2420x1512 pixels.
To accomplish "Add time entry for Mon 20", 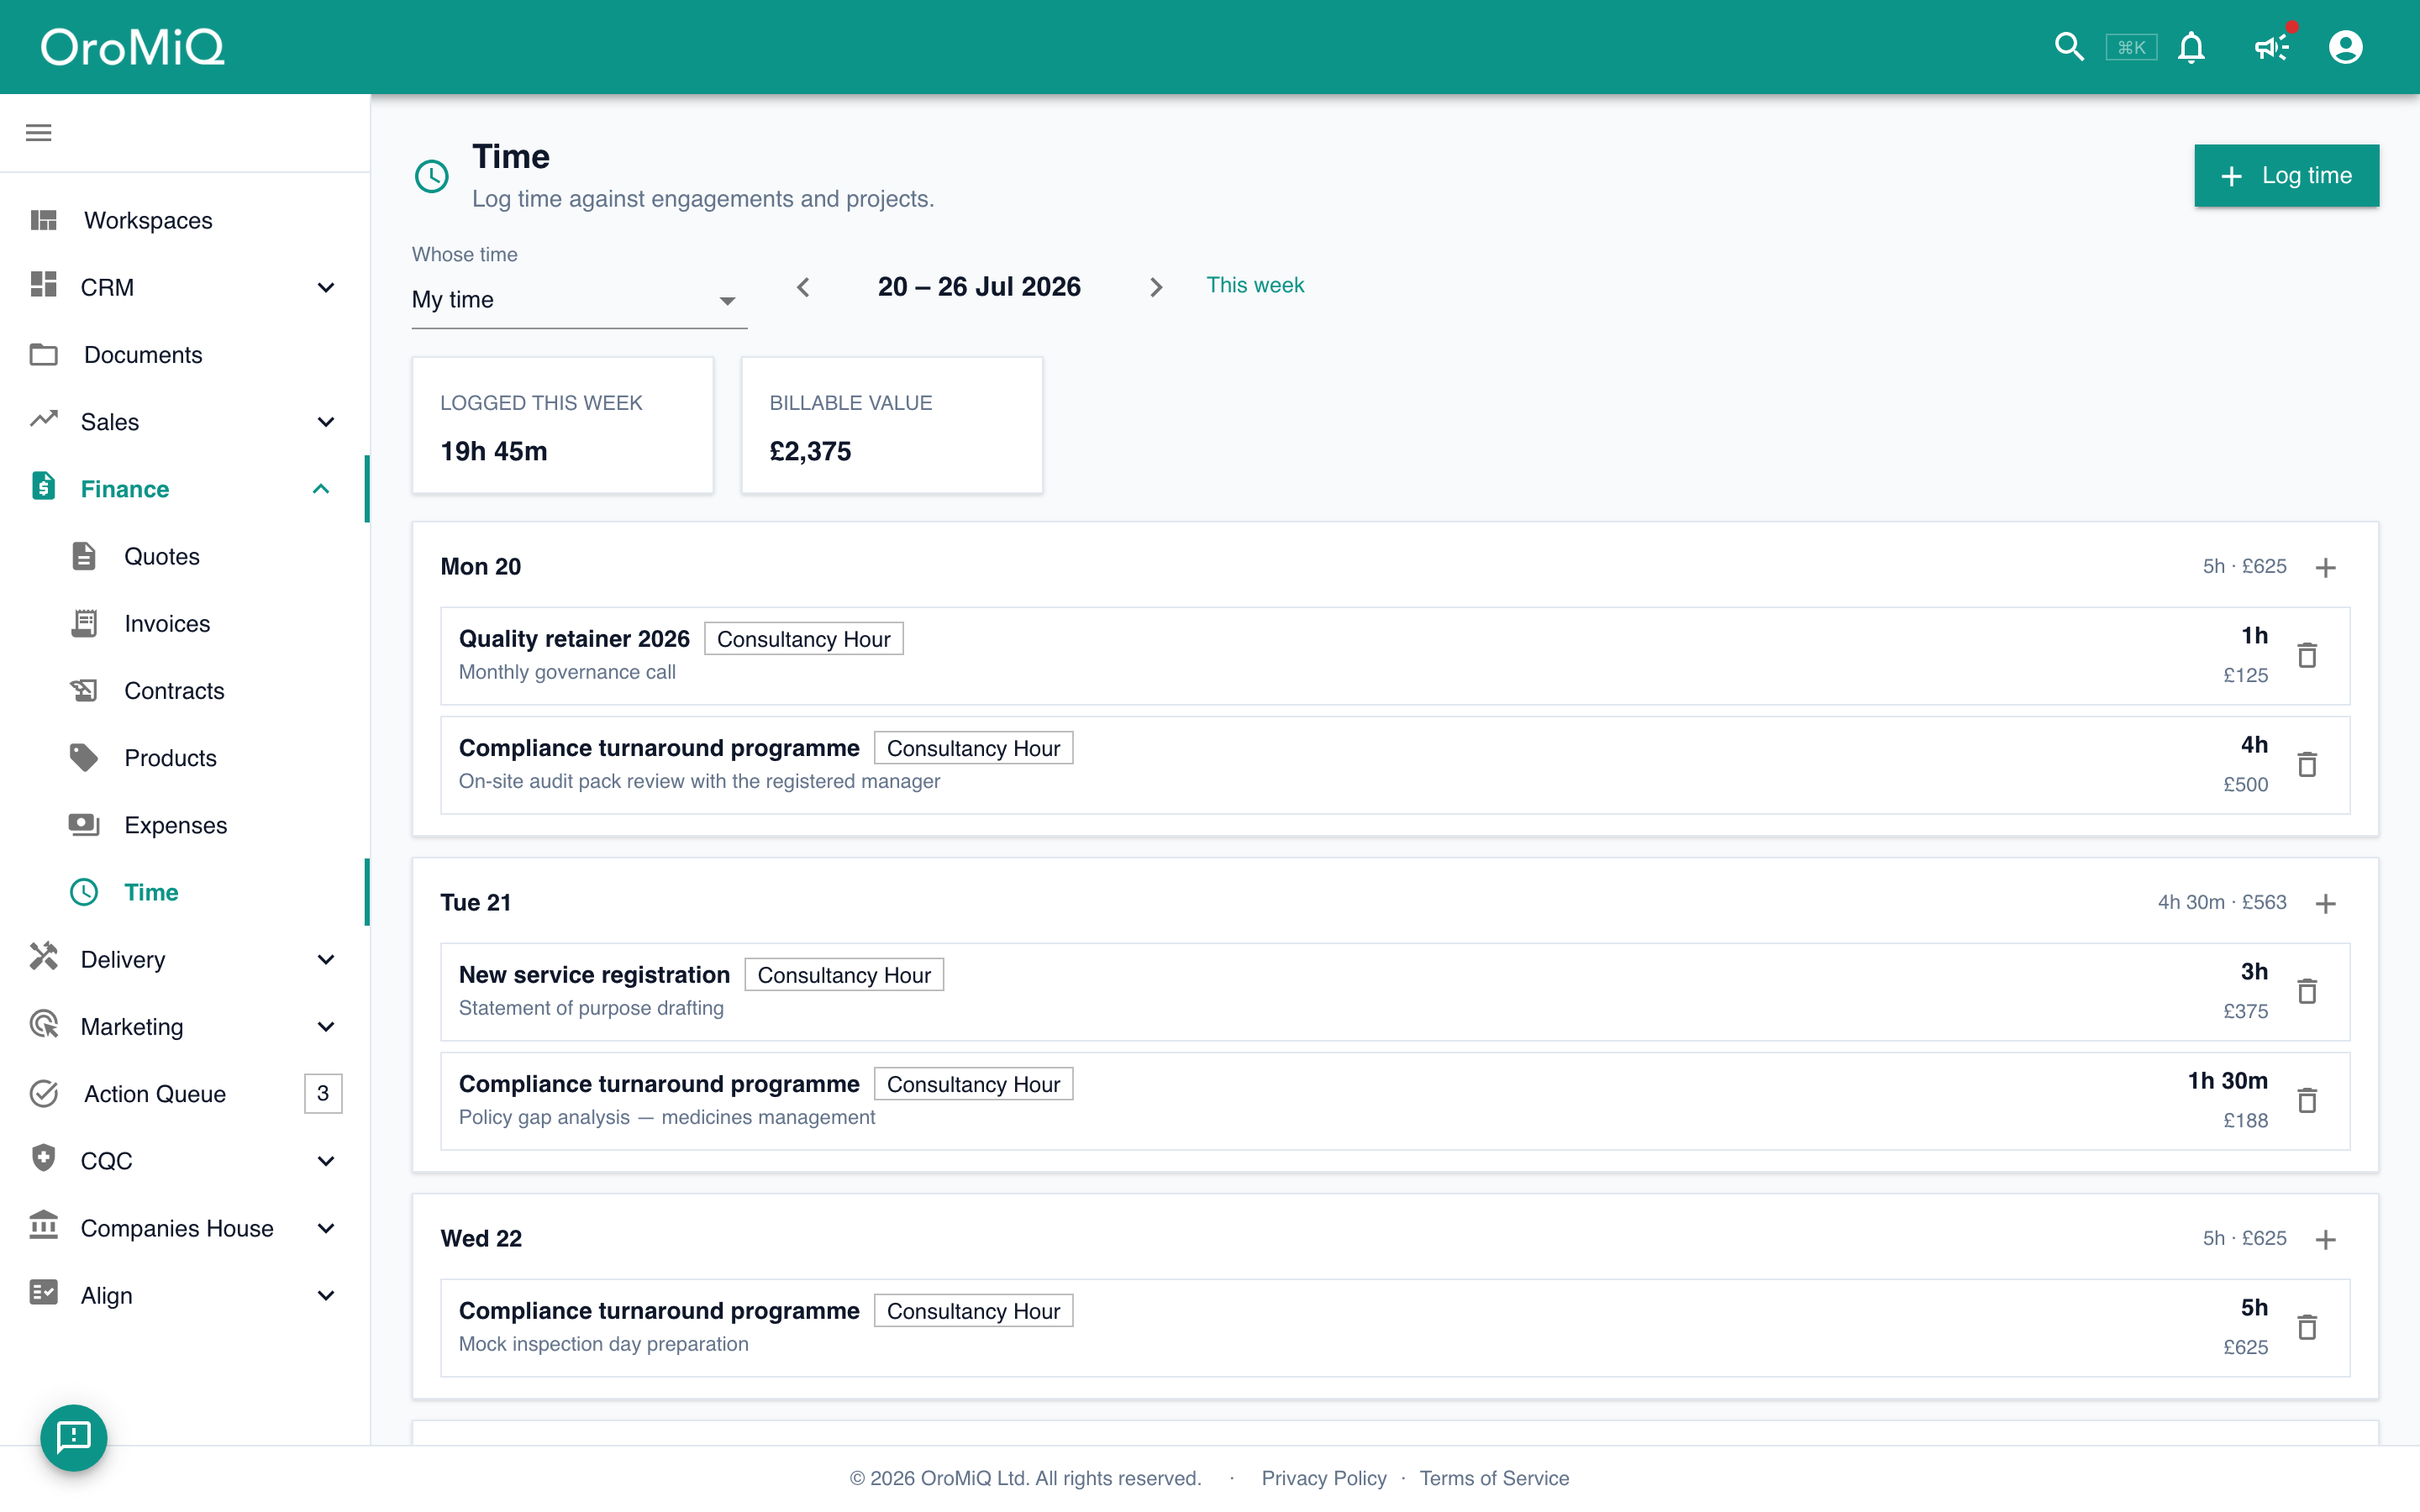I will coord(2326,567).
